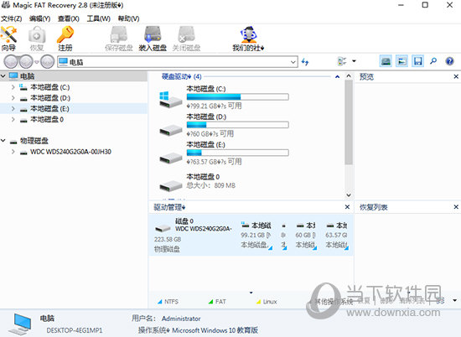
Task: Launch the 向导 wizard tool
Action: pos(9,39)
